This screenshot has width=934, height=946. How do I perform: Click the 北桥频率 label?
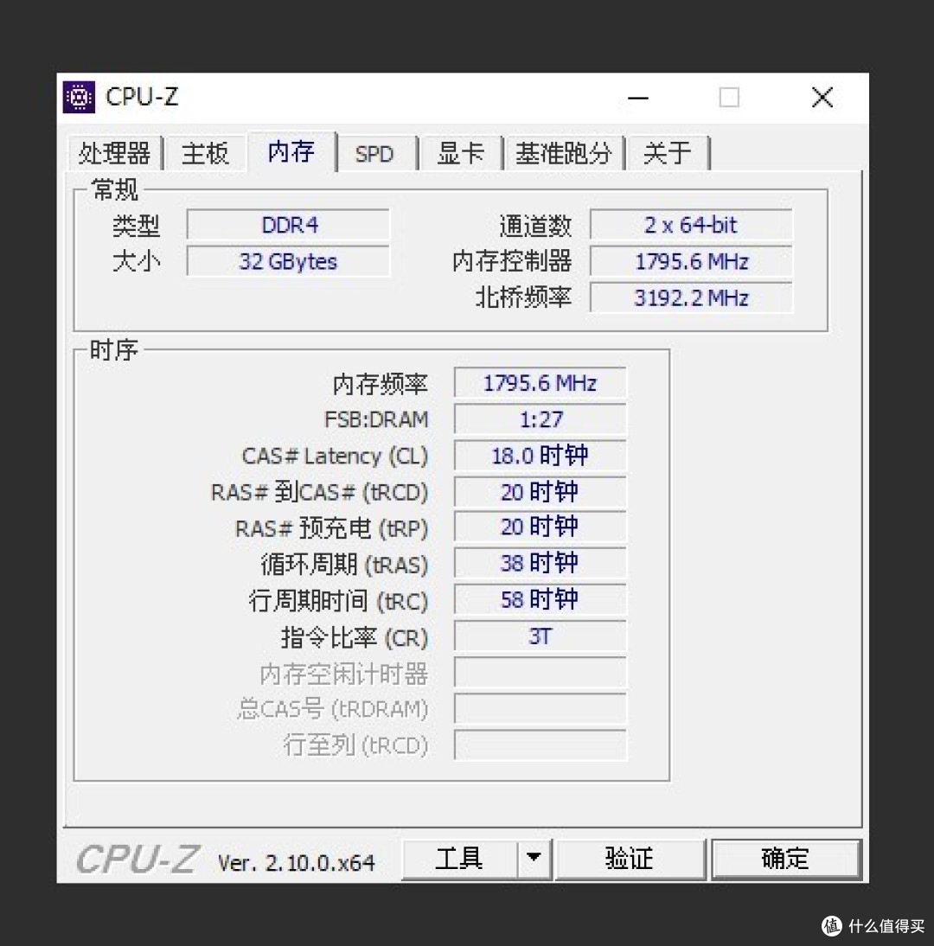tap(523, 297)
